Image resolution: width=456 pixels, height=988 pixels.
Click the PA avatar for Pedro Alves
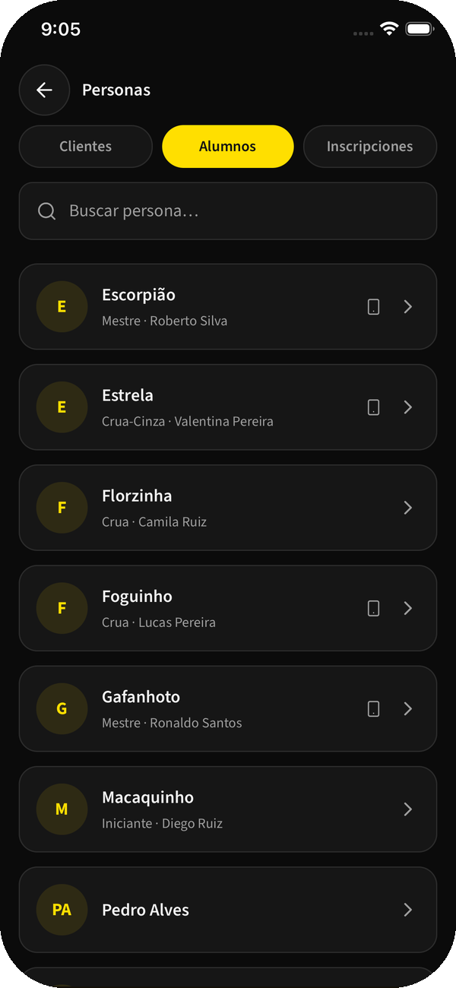coord(62,910)
